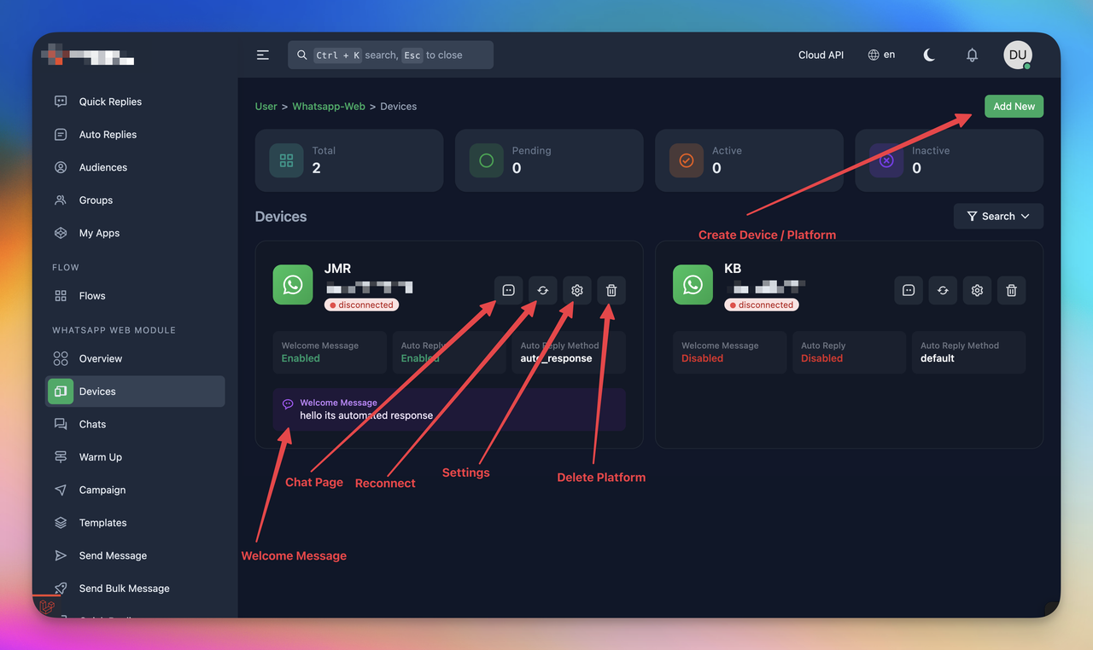Open KB device settings gear

[x=977, y=290]
